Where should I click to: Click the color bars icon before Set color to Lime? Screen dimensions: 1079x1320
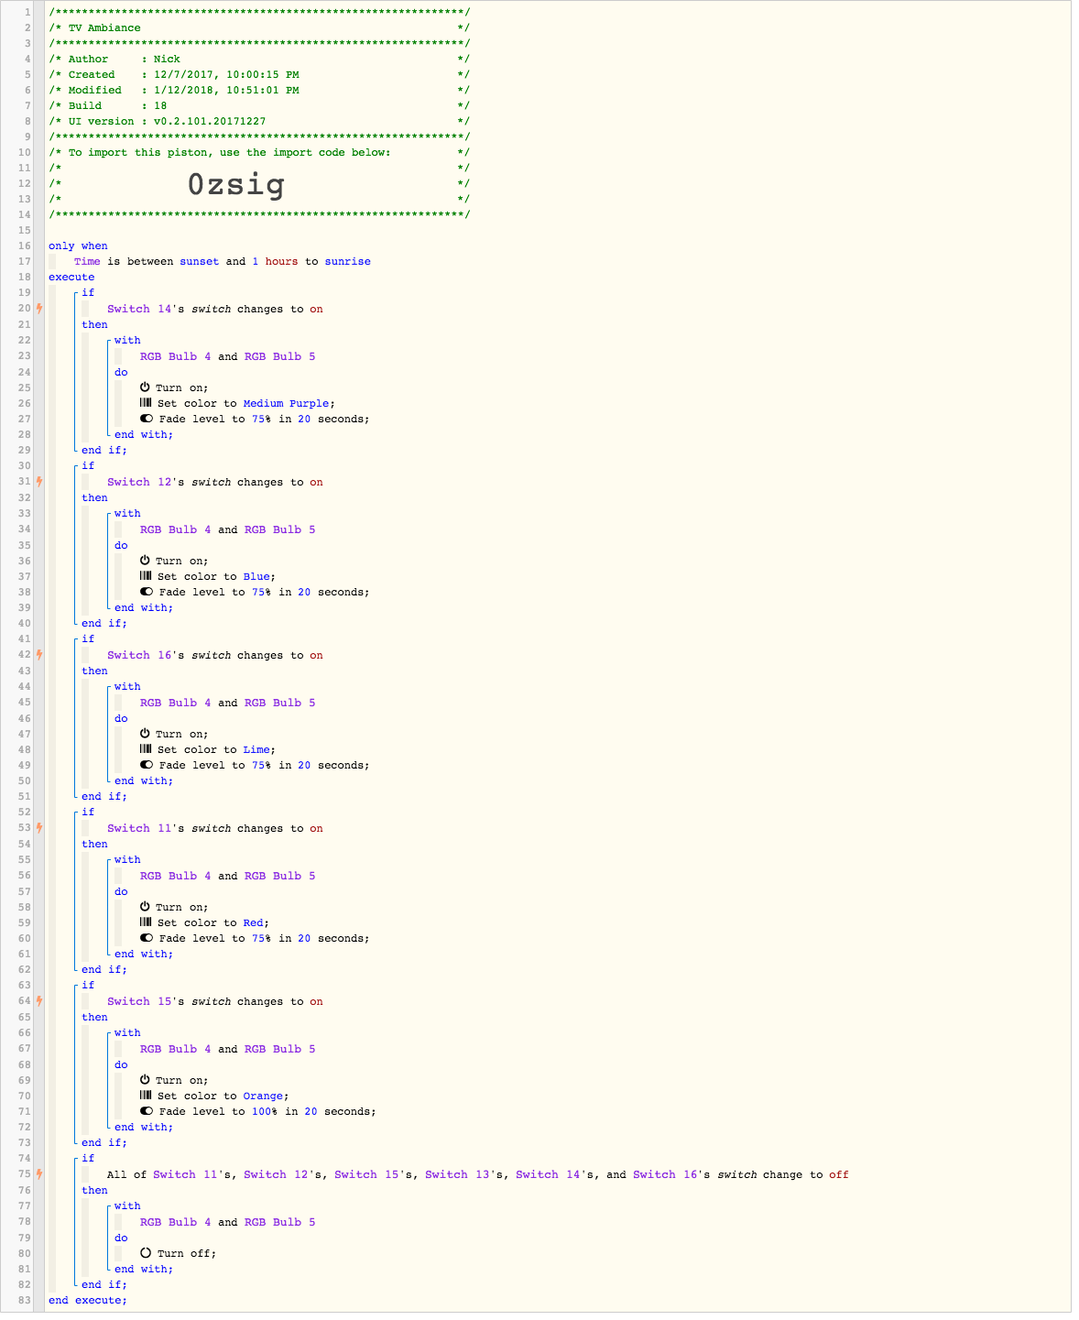[x=146, y=749]
